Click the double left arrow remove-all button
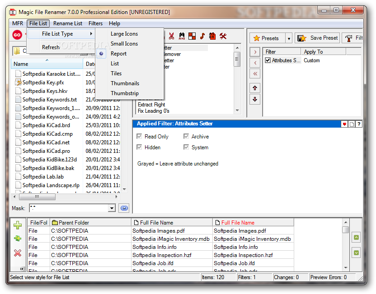376x294 pixels. [255, 73]
